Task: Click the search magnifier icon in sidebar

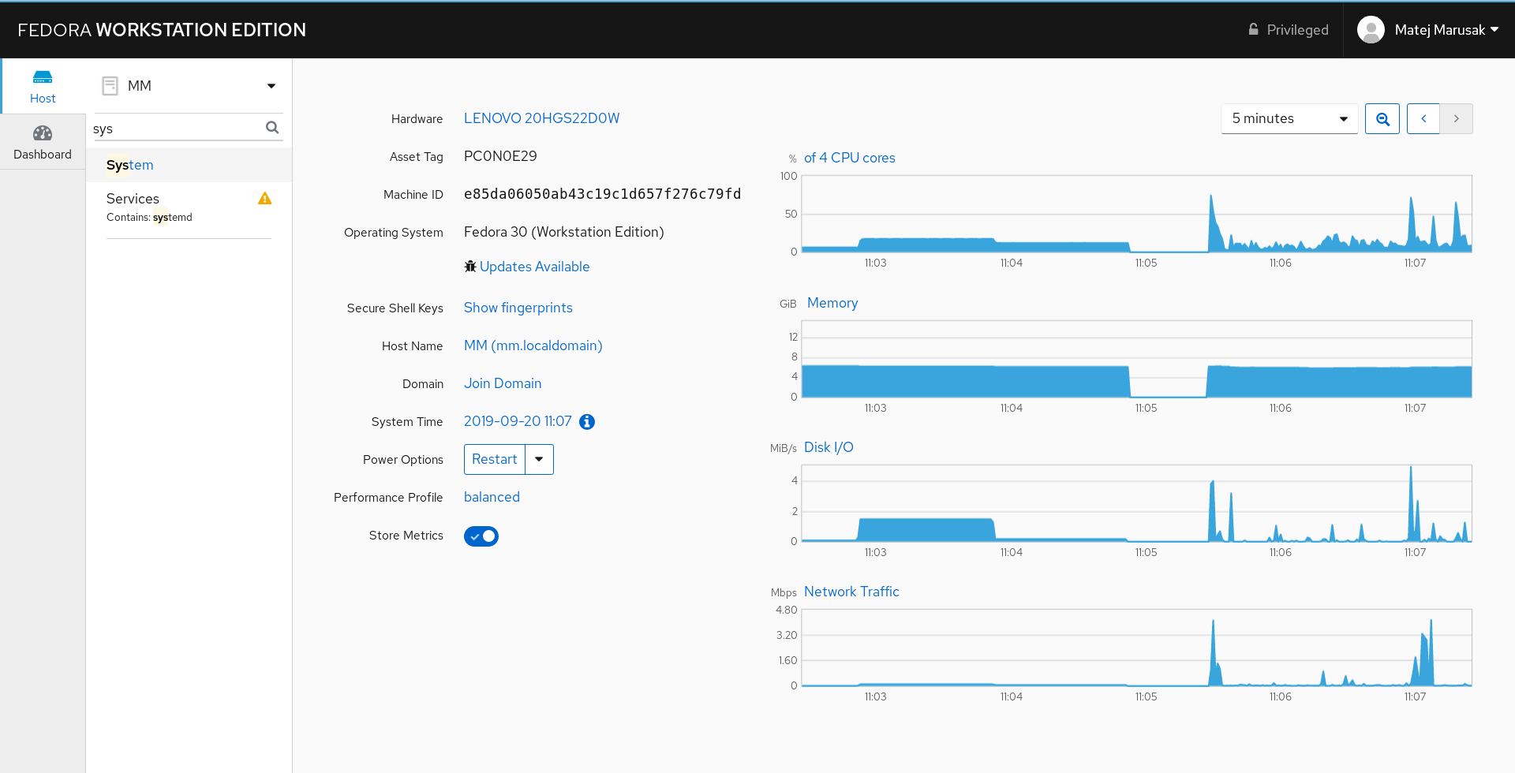Action: click(272, 128)
